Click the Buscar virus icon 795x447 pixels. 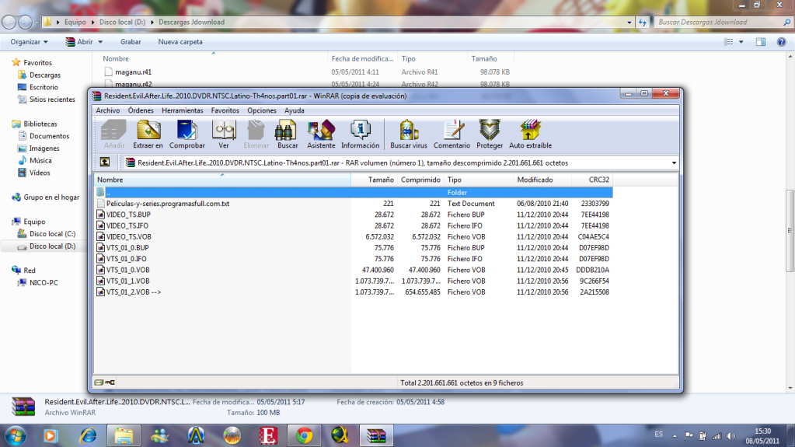click(x=409, y=134)
